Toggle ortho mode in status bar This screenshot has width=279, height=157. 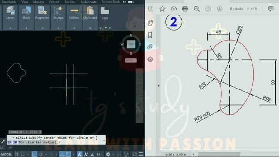click(34, 154)
